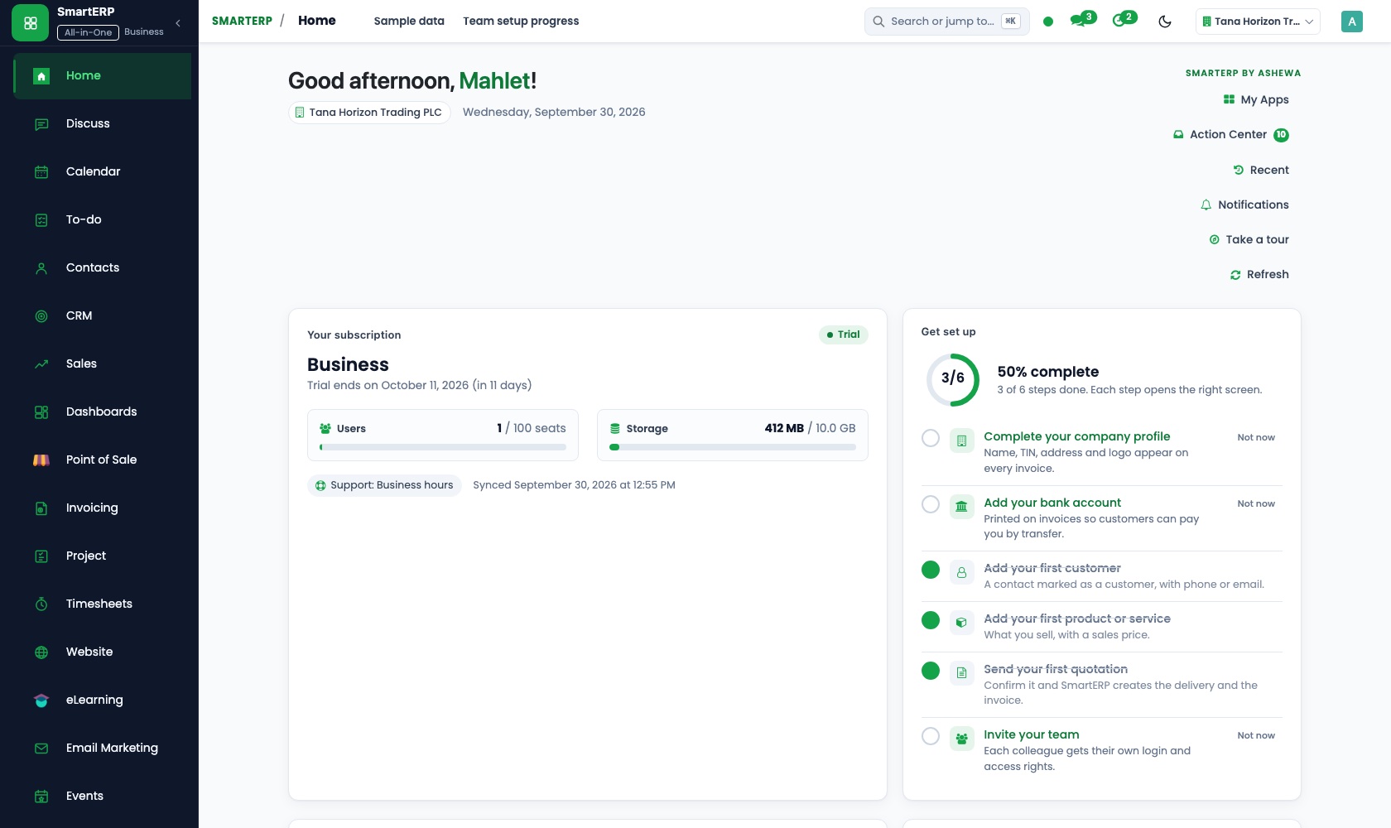Image resolution: width=1391 pixels, height=828 pixels.
Task: Select Home in the sidebar
Action: (x=103, y=76)
